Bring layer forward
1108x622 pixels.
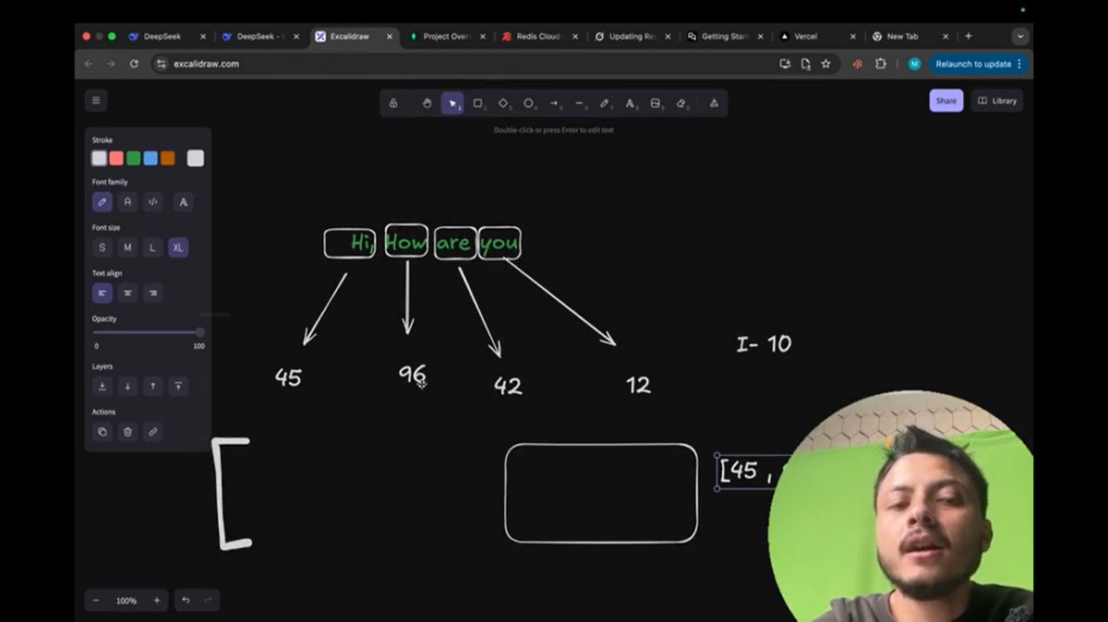click(153, 386)
